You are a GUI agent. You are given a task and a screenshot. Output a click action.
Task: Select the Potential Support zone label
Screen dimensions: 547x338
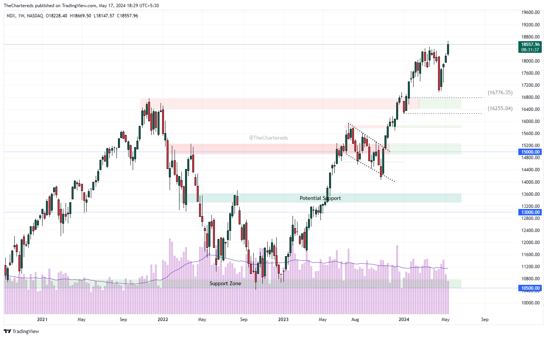(320, 198)
